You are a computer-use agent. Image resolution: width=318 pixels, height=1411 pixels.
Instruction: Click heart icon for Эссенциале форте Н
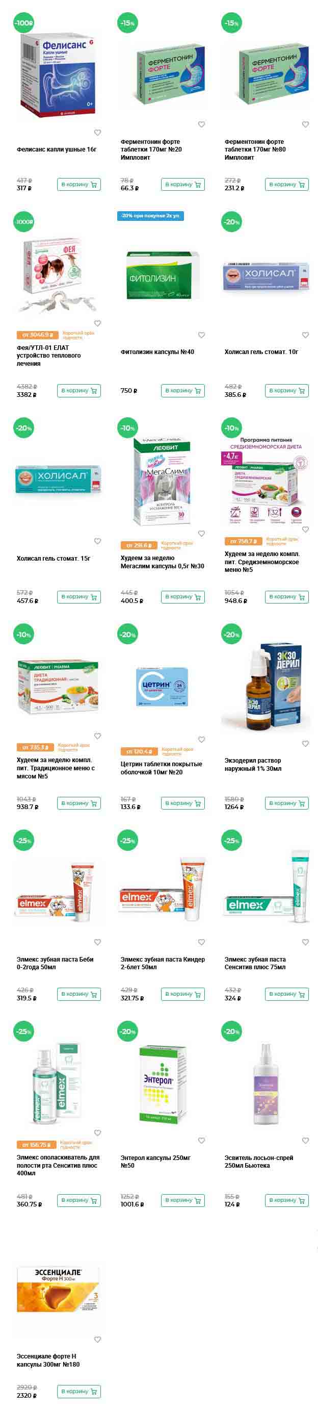[97, 1339]
